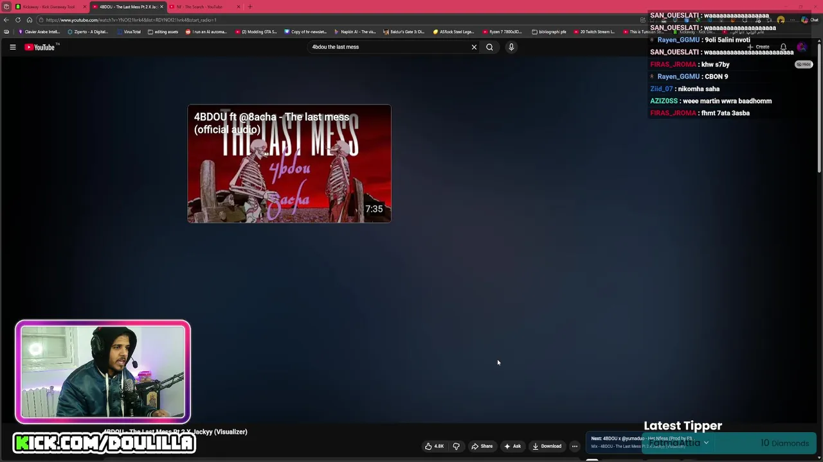
Task: Open the YouTube account avatar menu
Action: point(801,47)
